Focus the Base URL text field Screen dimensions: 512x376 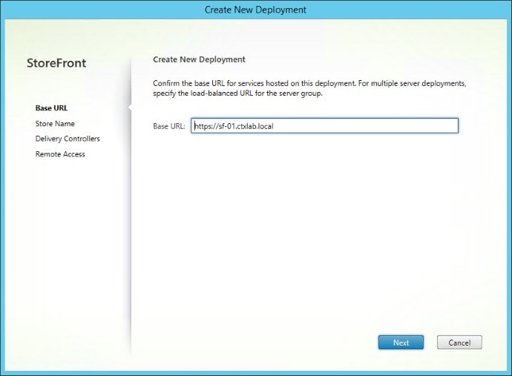[324, 126]
